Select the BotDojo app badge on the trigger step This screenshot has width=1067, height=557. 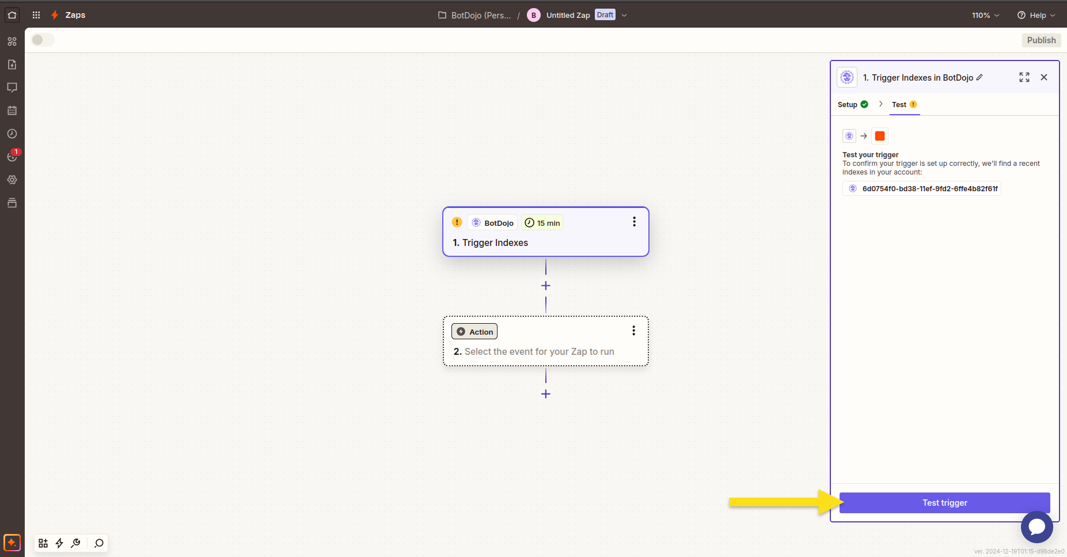click(493, 223)
